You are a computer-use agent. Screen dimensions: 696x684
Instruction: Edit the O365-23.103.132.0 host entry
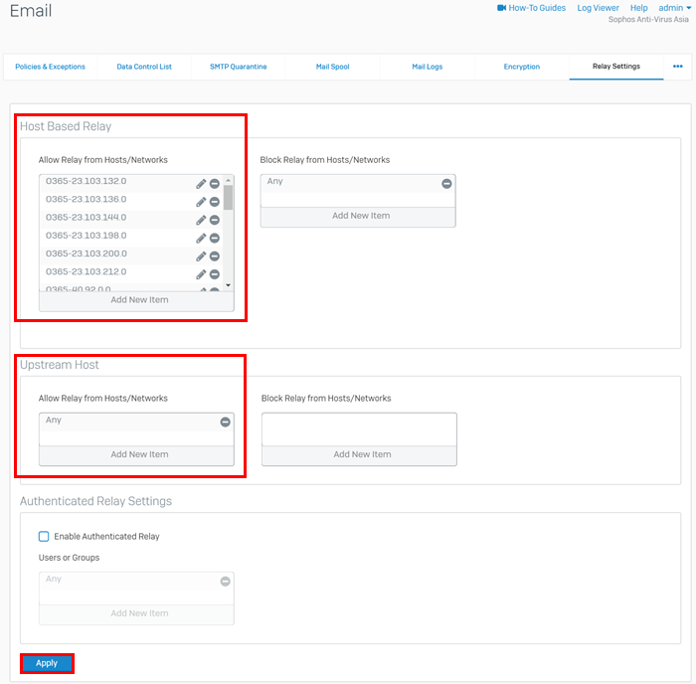click(201, 184)
